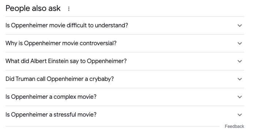This screenshot has width=254, height=133.
Task: Expand chevron for complex movie question
Action: click(x=240, y=97)
